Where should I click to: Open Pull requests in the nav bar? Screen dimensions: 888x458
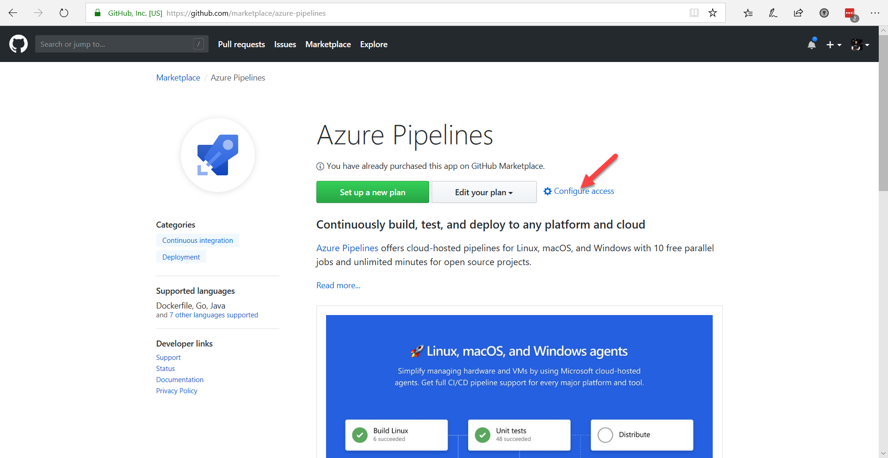tap(241, 44)
